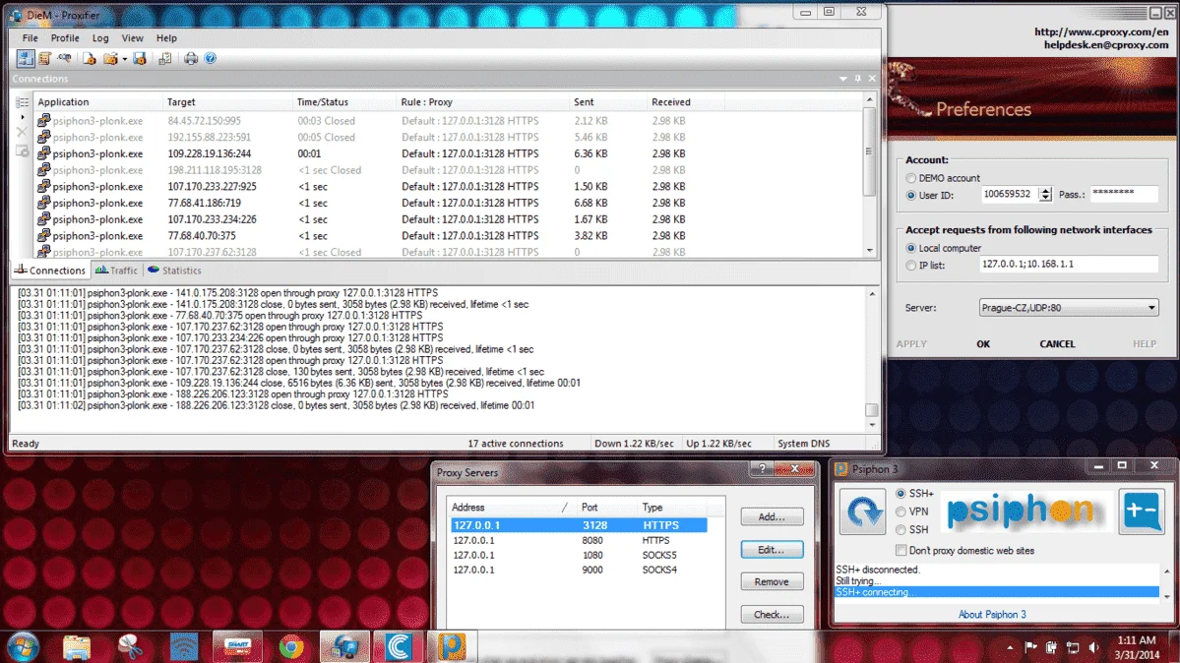Click Check... in Proxy Servers dialog

click(772, 615)
